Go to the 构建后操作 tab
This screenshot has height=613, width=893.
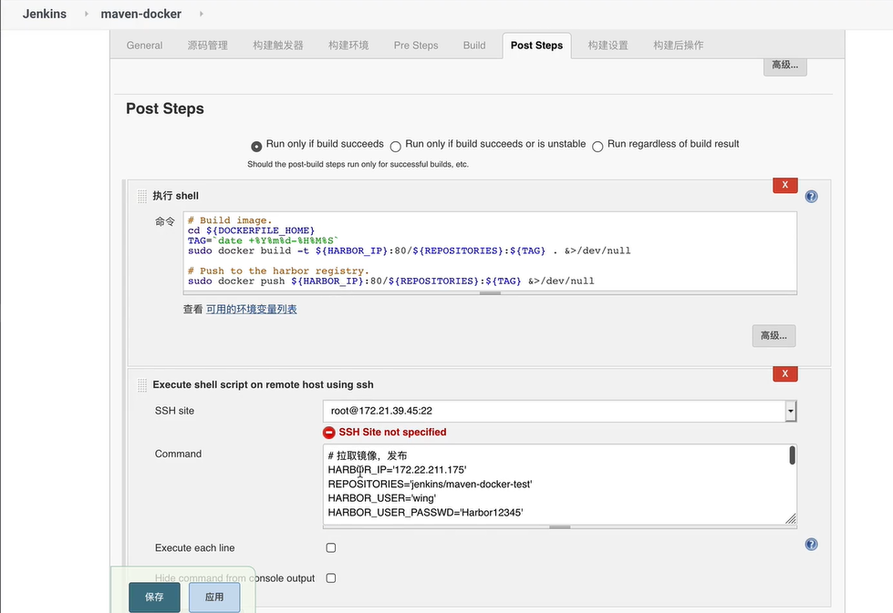click(x=678, y=46)
